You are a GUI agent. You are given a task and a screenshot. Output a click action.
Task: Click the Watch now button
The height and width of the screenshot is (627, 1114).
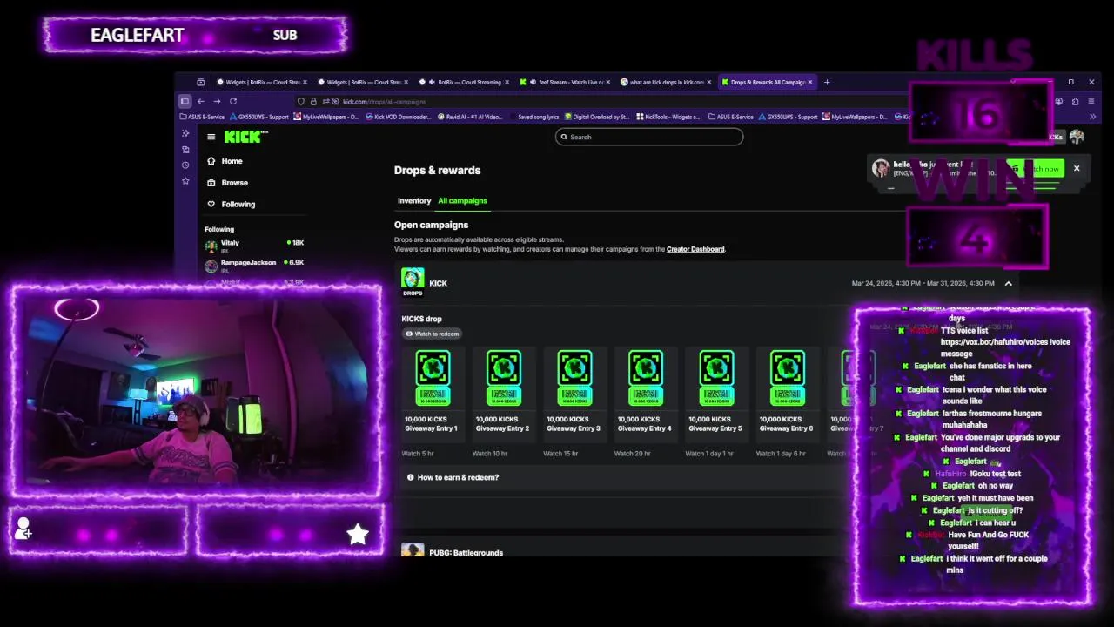1037,168
